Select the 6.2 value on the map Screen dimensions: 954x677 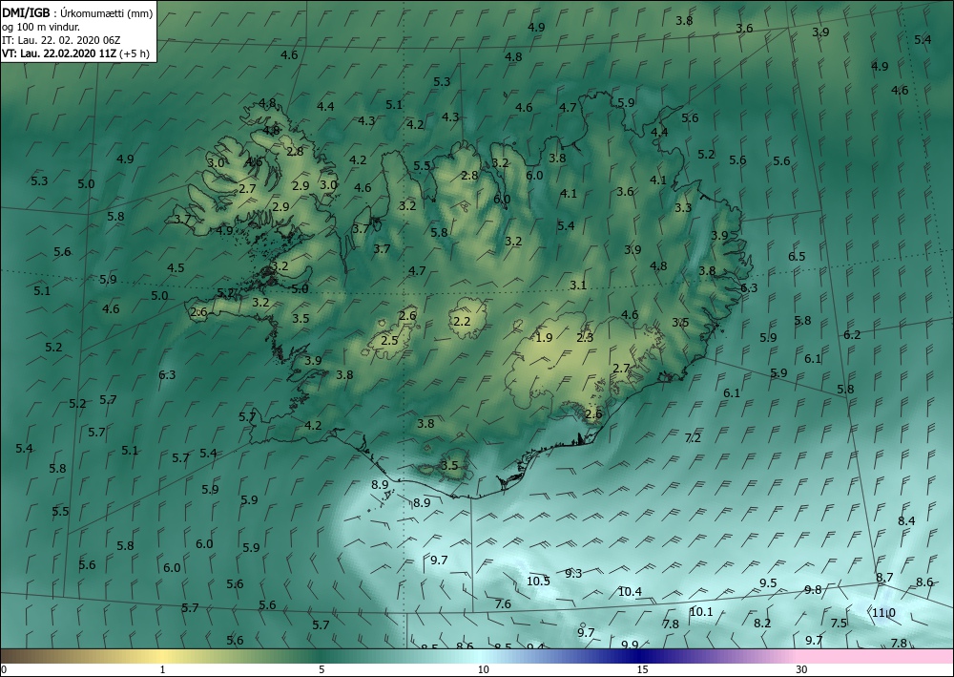(x=852, y=335)
